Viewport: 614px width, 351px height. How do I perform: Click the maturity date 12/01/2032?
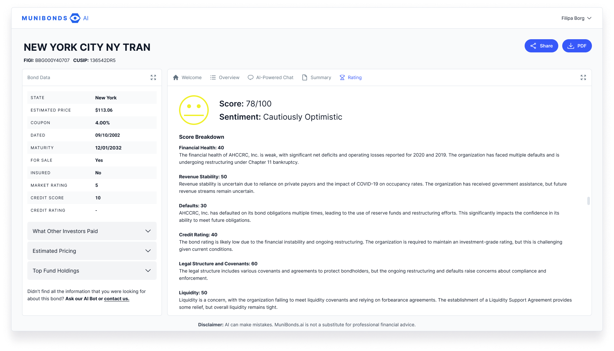pos(108,148)
